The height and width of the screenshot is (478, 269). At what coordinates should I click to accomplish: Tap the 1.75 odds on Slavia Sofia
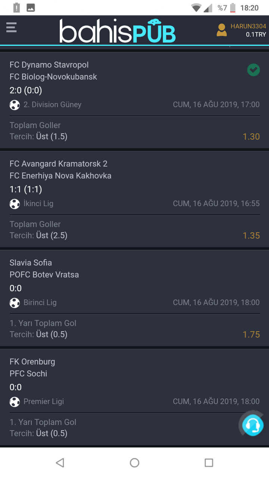point(251,335)
